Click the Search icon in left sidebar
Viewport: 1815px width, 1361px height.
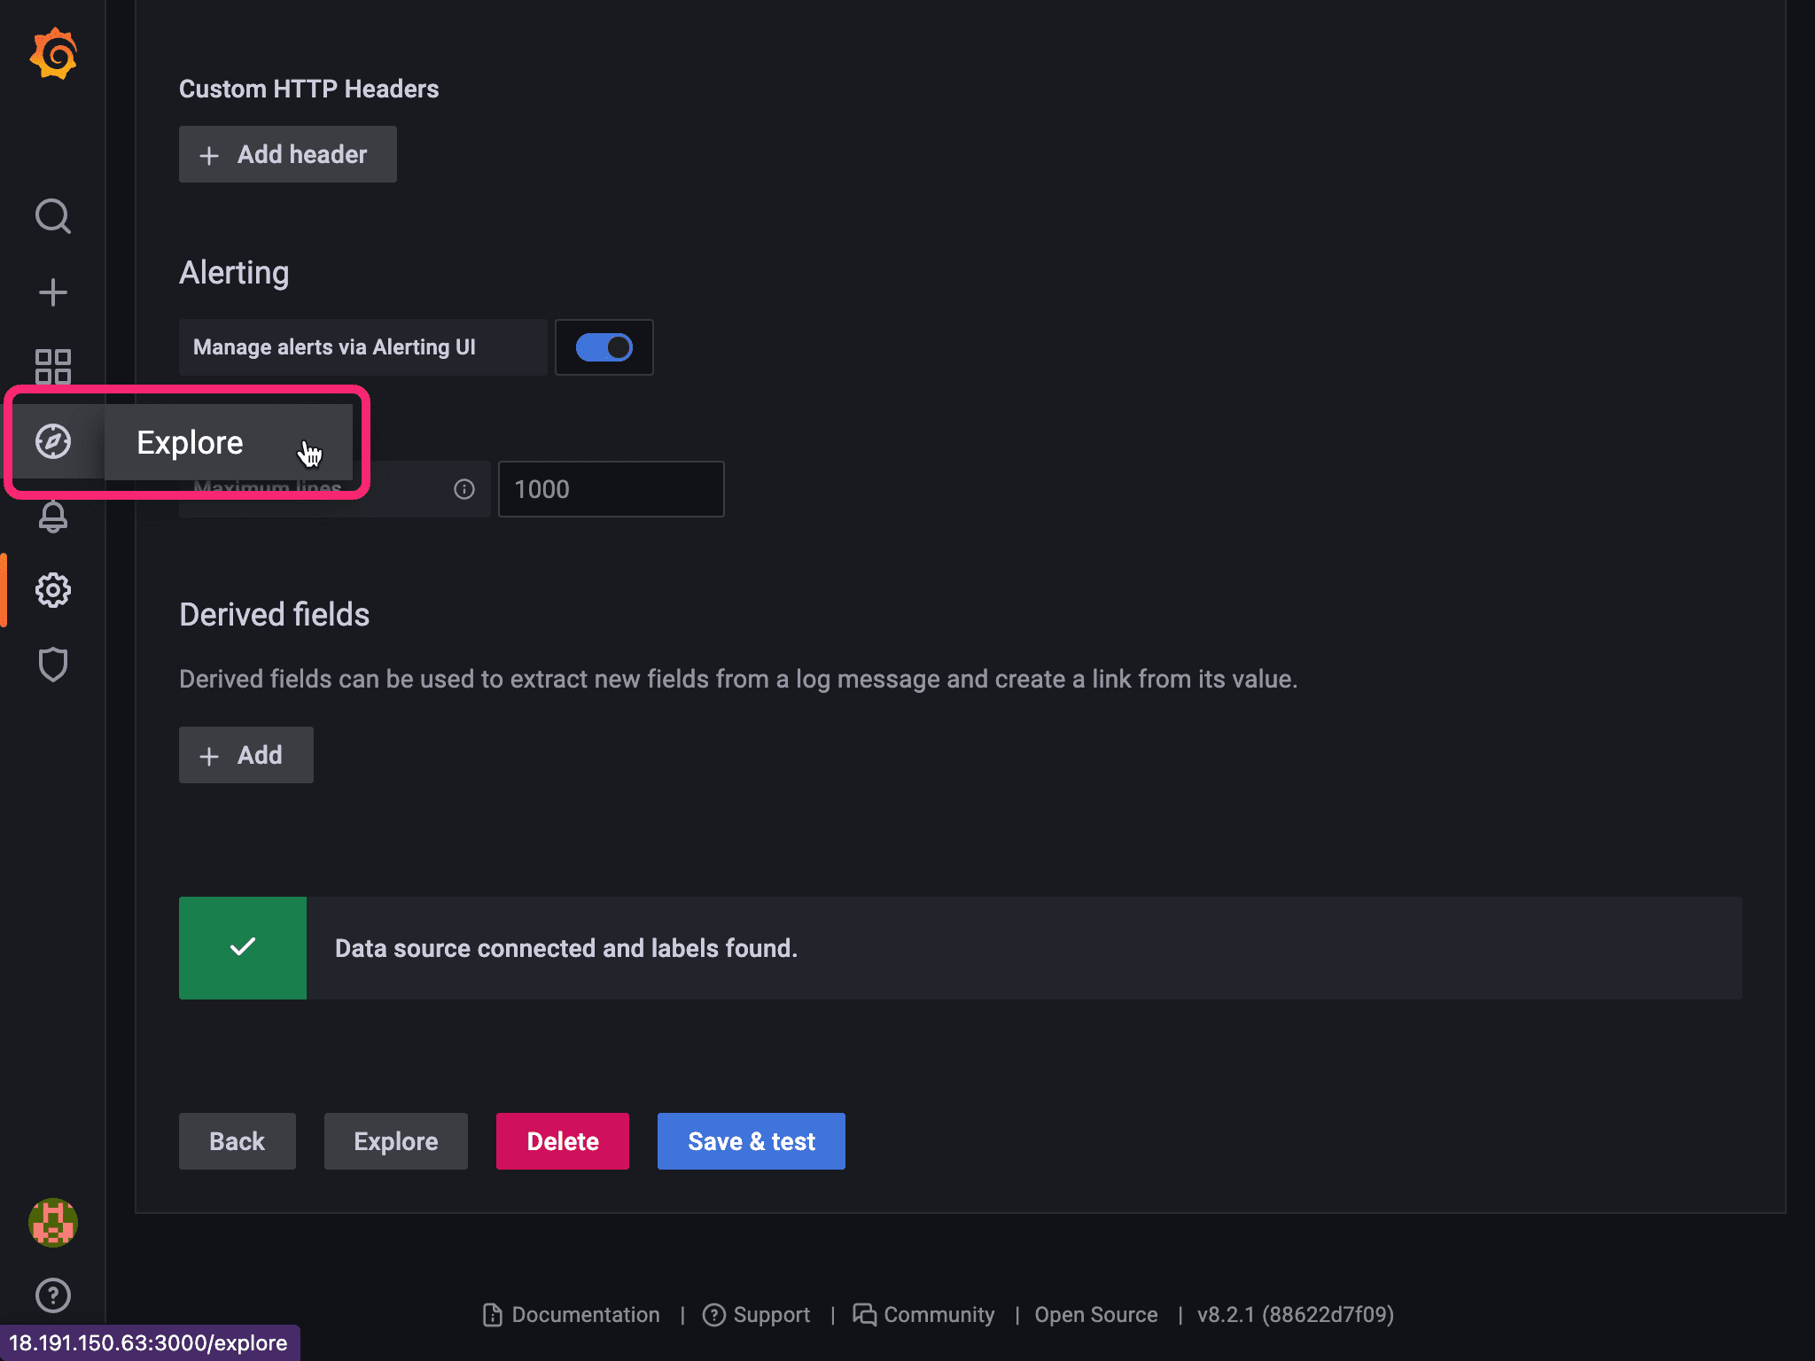[53, 216]
